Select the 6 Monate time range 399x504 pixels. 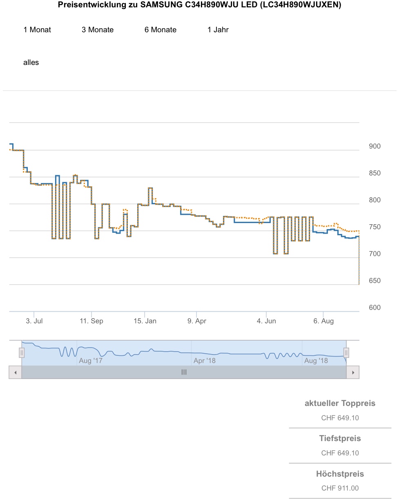[x=160, y=30]
